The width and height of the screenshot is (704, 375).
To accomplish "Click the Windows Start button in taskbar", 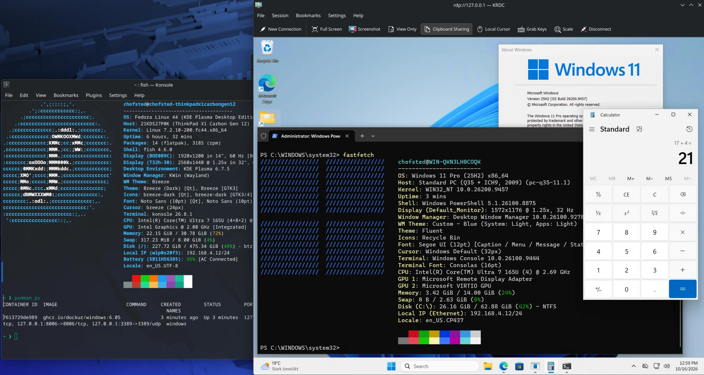I will 391,366.
